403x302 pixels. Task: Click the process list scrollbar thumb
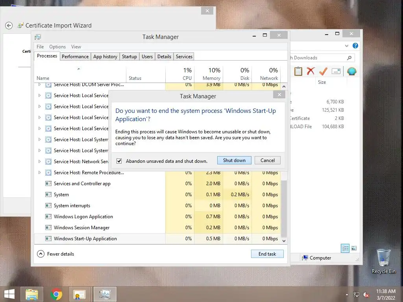284,209
